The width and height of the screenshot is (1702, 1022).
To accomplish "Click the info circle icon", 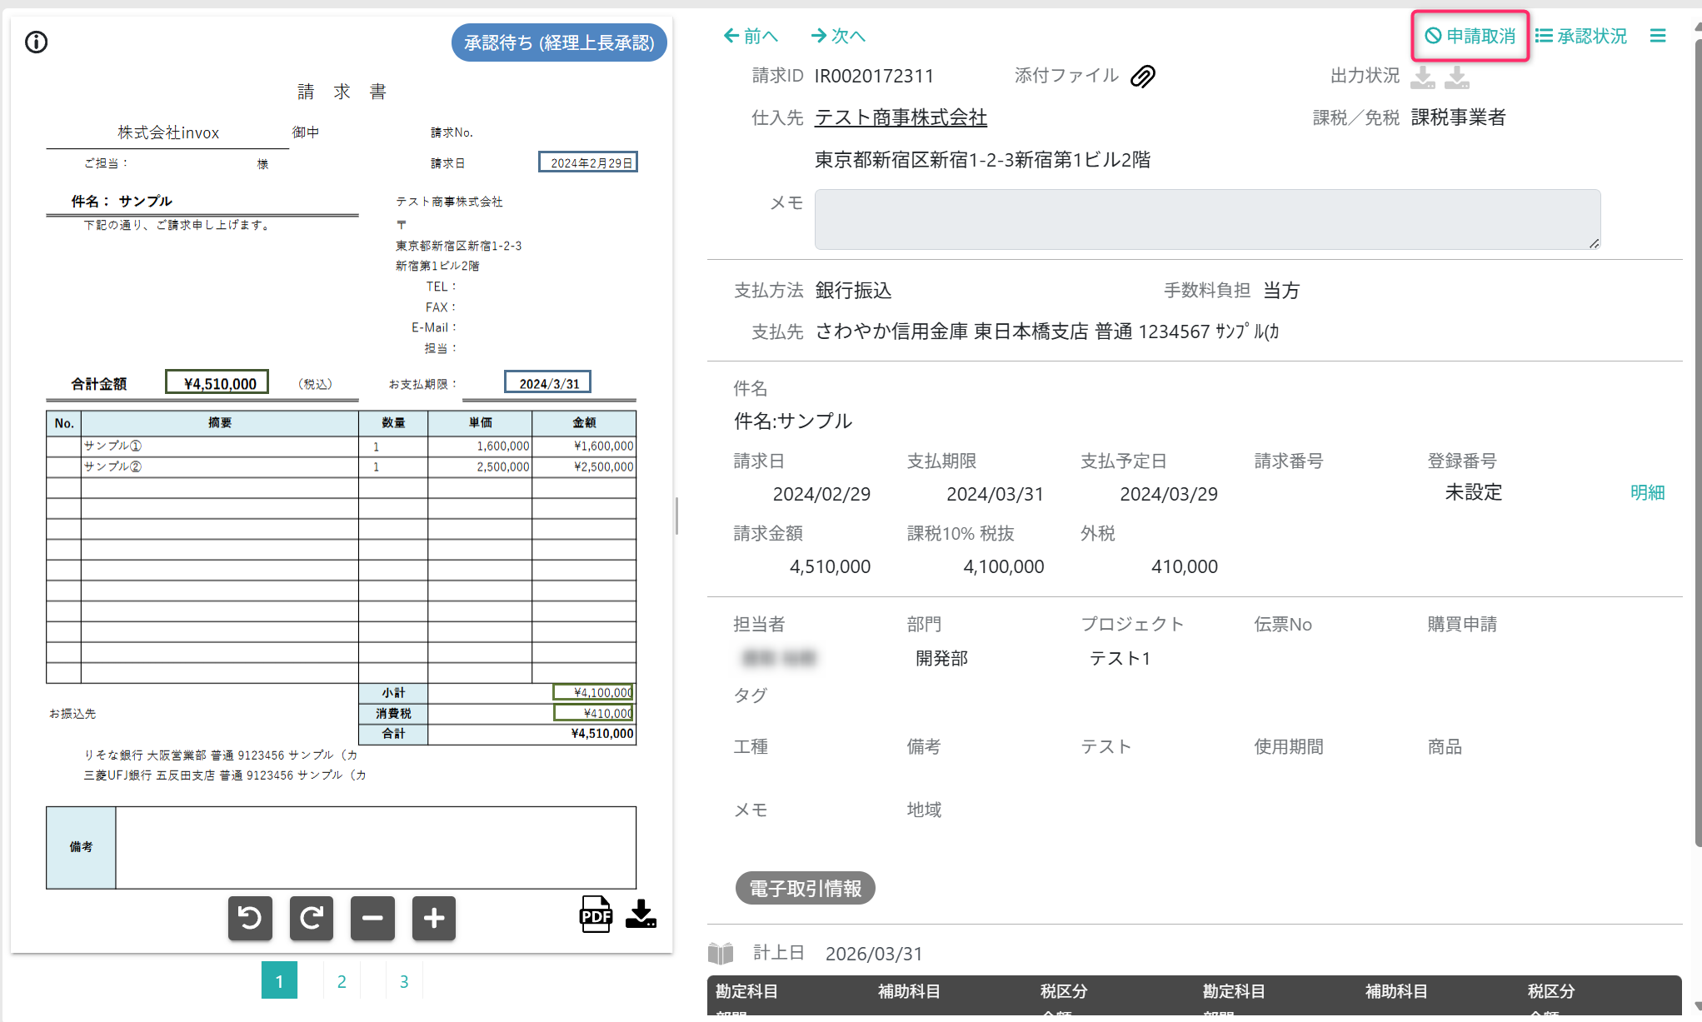I will [x=36, y=42].
